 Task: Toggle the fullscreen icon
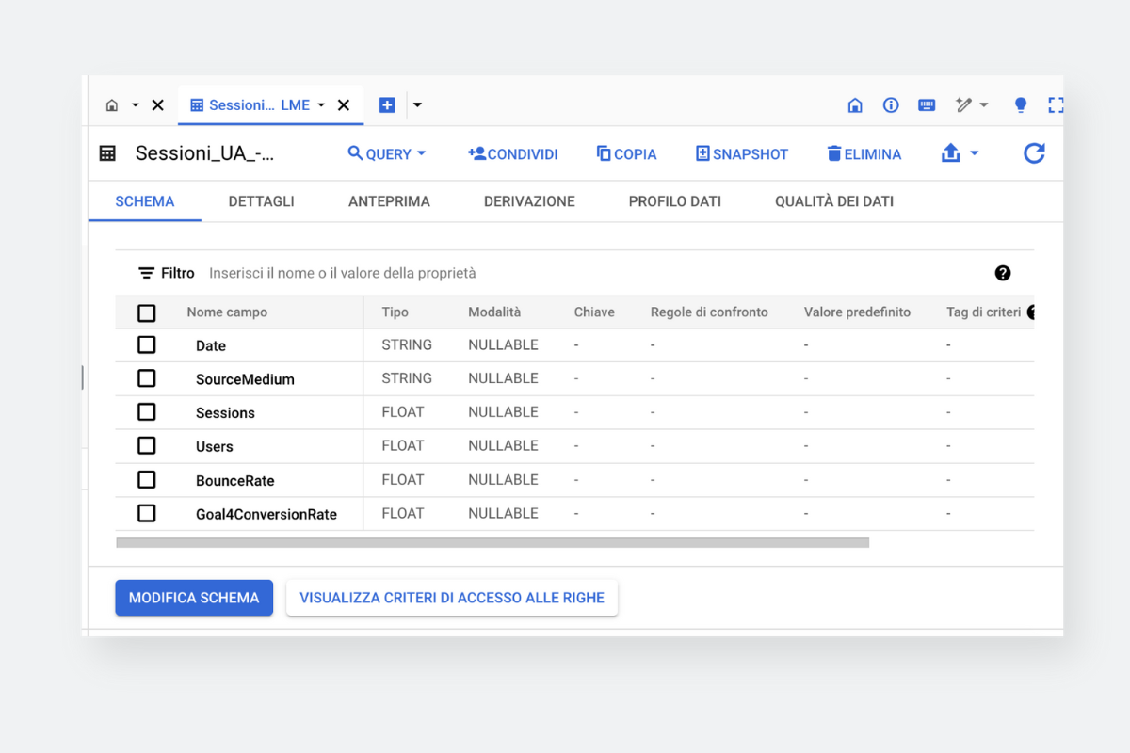[1056, 105]
